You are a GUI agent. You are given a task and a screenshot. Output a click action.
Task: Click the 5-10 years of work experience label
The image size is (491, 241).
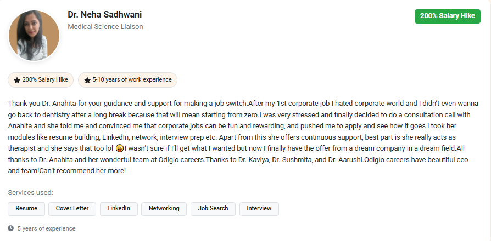click(x=132, y=80)
